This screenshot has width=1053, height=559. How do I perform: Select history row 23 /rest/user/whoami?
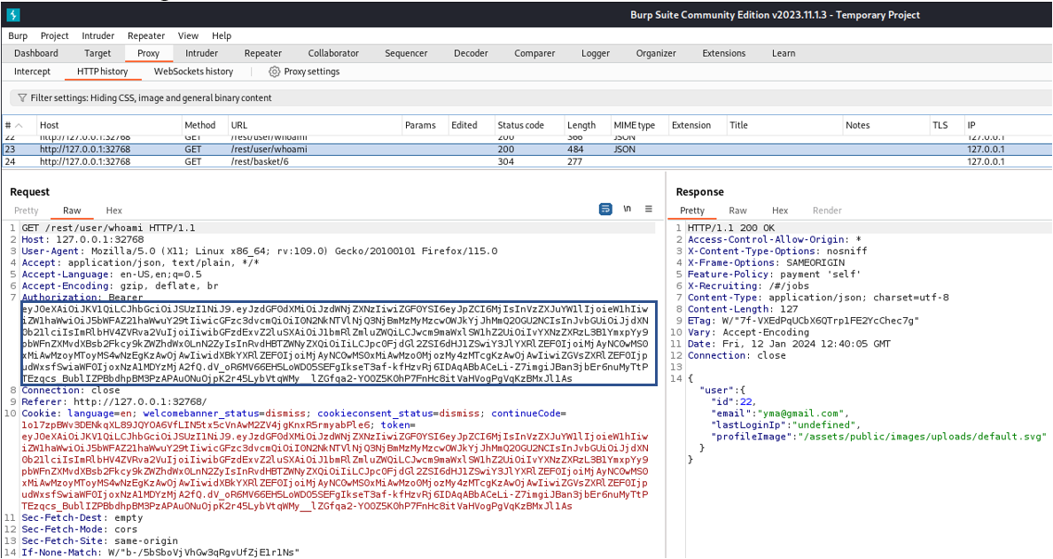526,149
